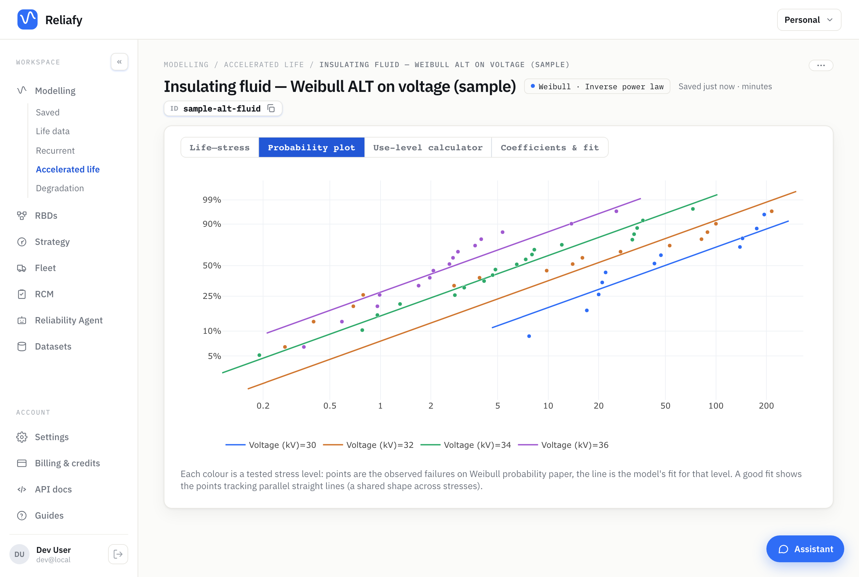Click the RBDs block diagram icon

coord(22,216)
